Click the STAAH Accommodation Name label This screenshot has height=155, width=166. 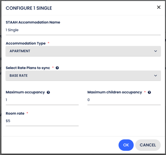[33, 22]
